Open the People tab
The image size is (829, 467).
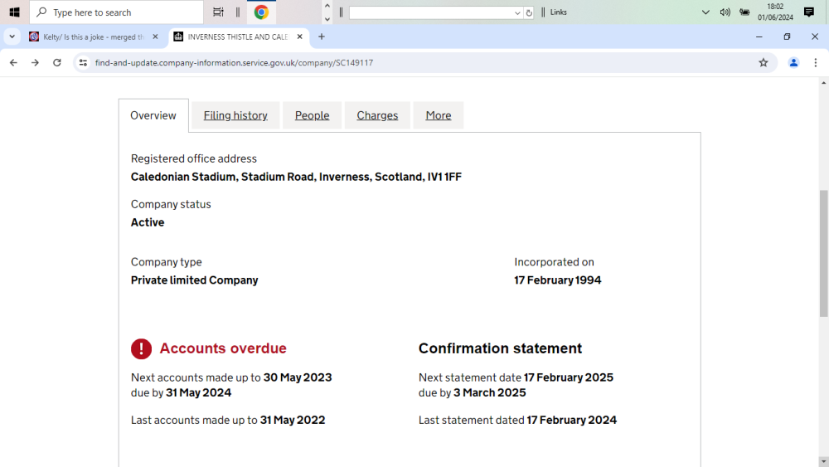(x=312, y=115)
